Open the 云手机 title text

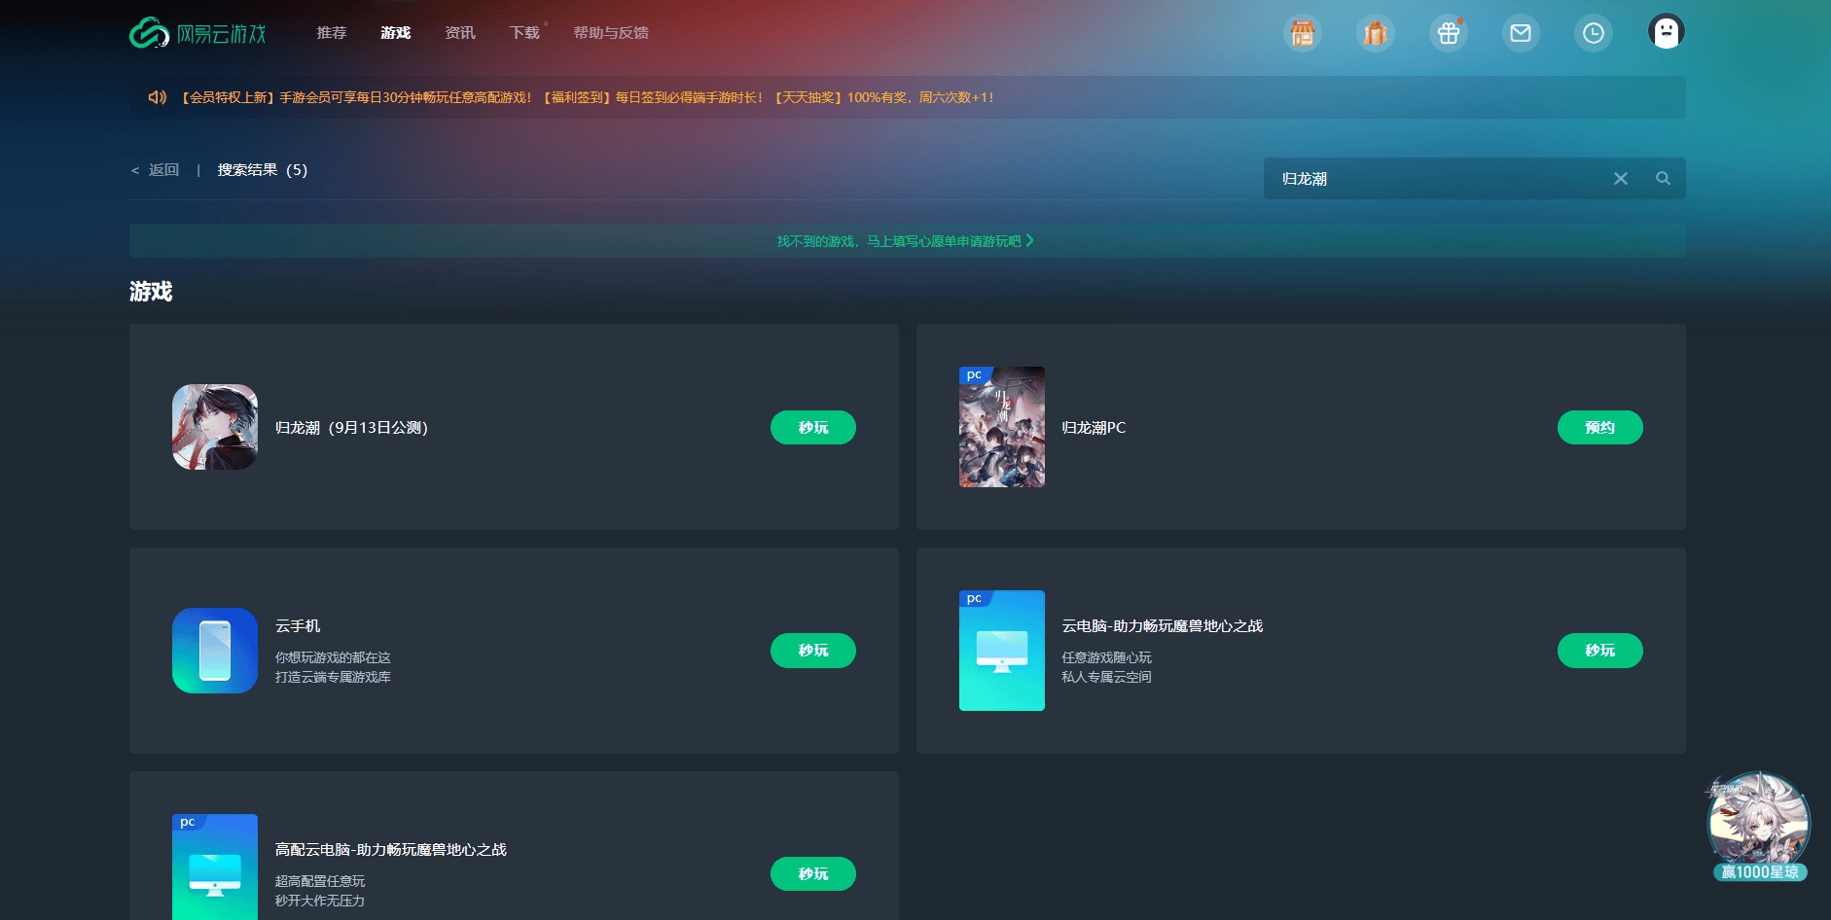coord(298,626)
